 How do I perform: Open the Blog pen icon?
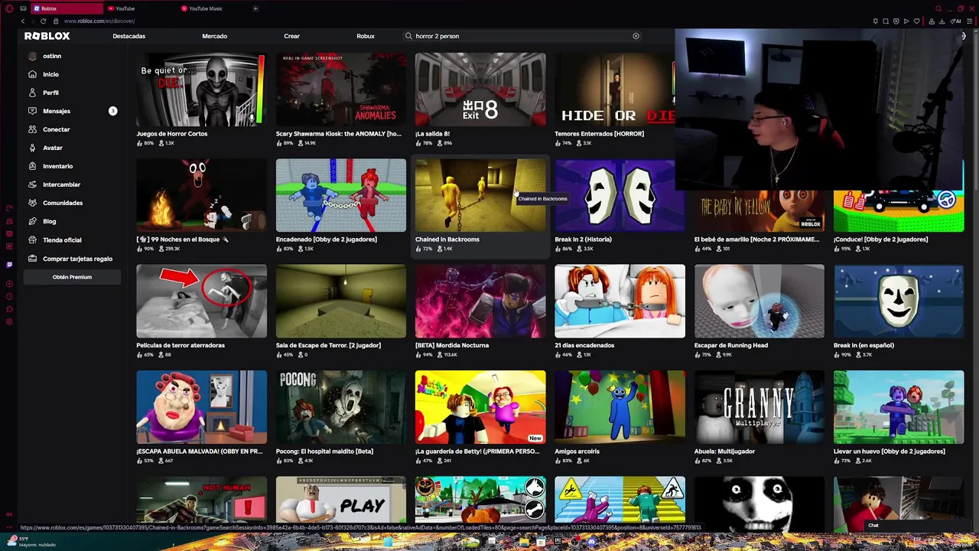(x=32, y=221)
